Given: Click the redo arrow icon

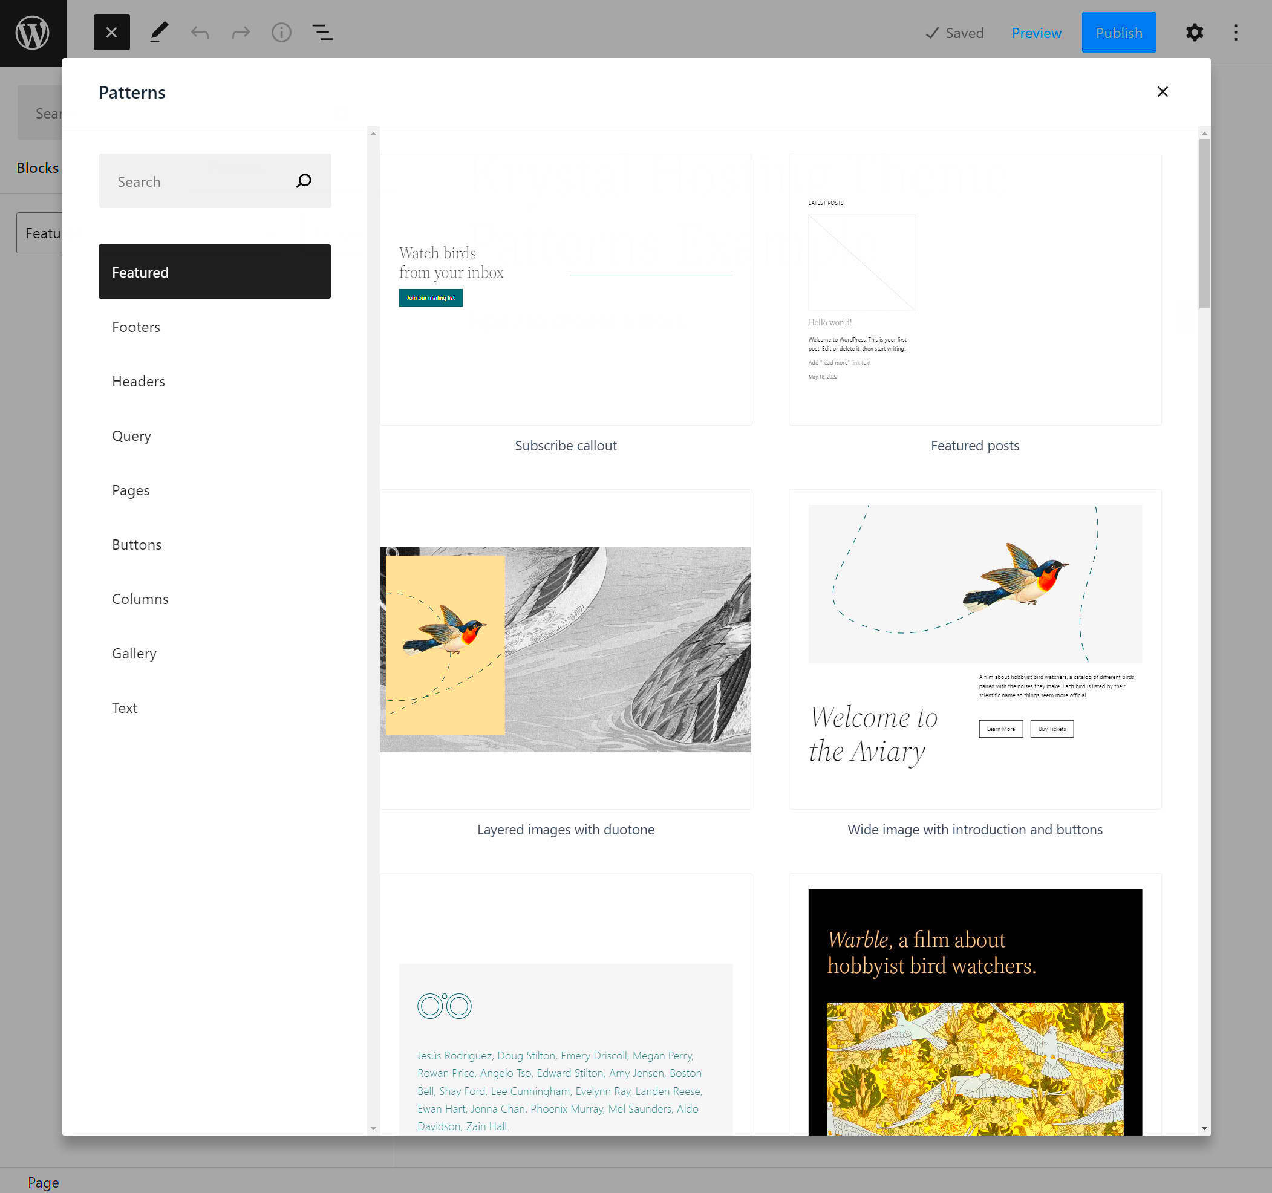Looking at the screenshot, I should point(240,33).
